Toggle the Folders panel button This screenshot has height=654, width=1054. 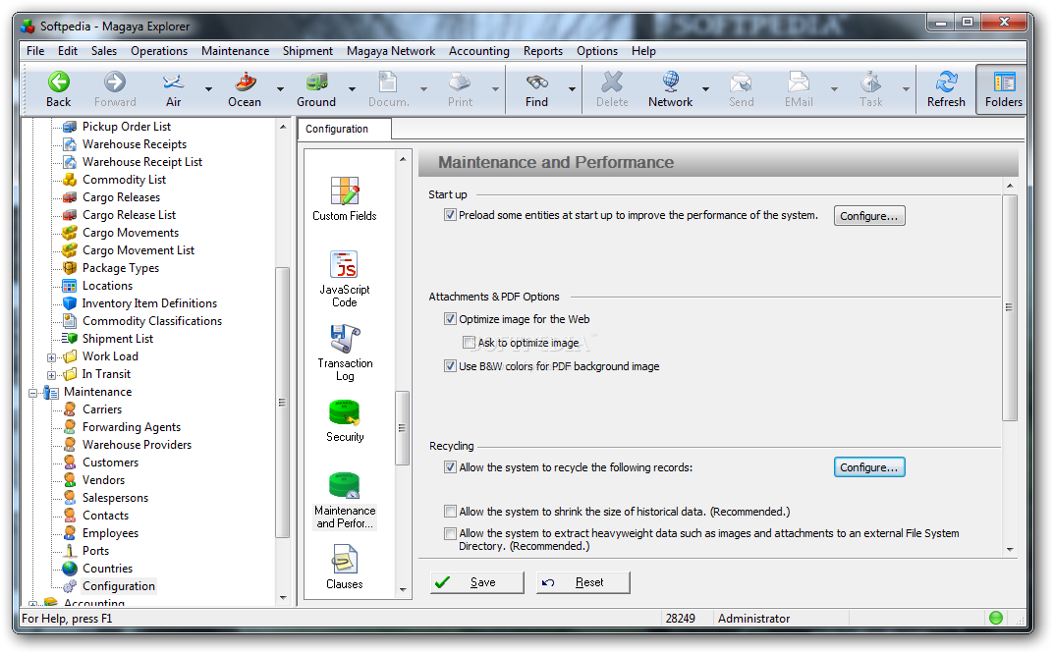(x=1002, y=88)
